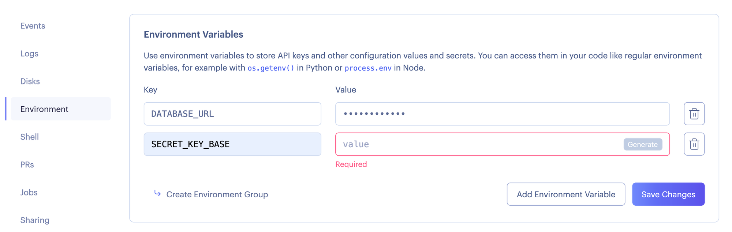Click the arrow icon beside Create Environment Group
732x232 pixels.
[157, 193]
